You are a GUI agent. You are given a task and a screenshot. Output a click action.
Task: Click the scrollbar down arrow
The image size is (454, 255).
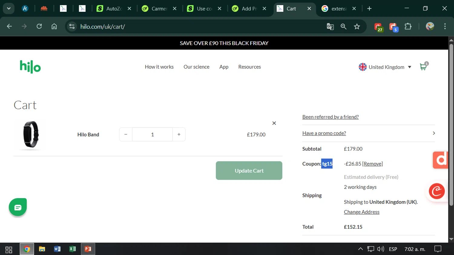(451, 239)
